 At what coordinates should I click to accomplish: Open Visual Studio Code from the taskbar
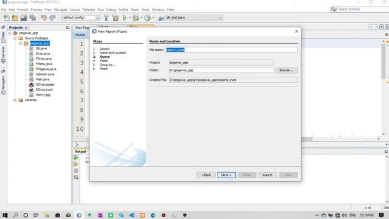(132, 215)
